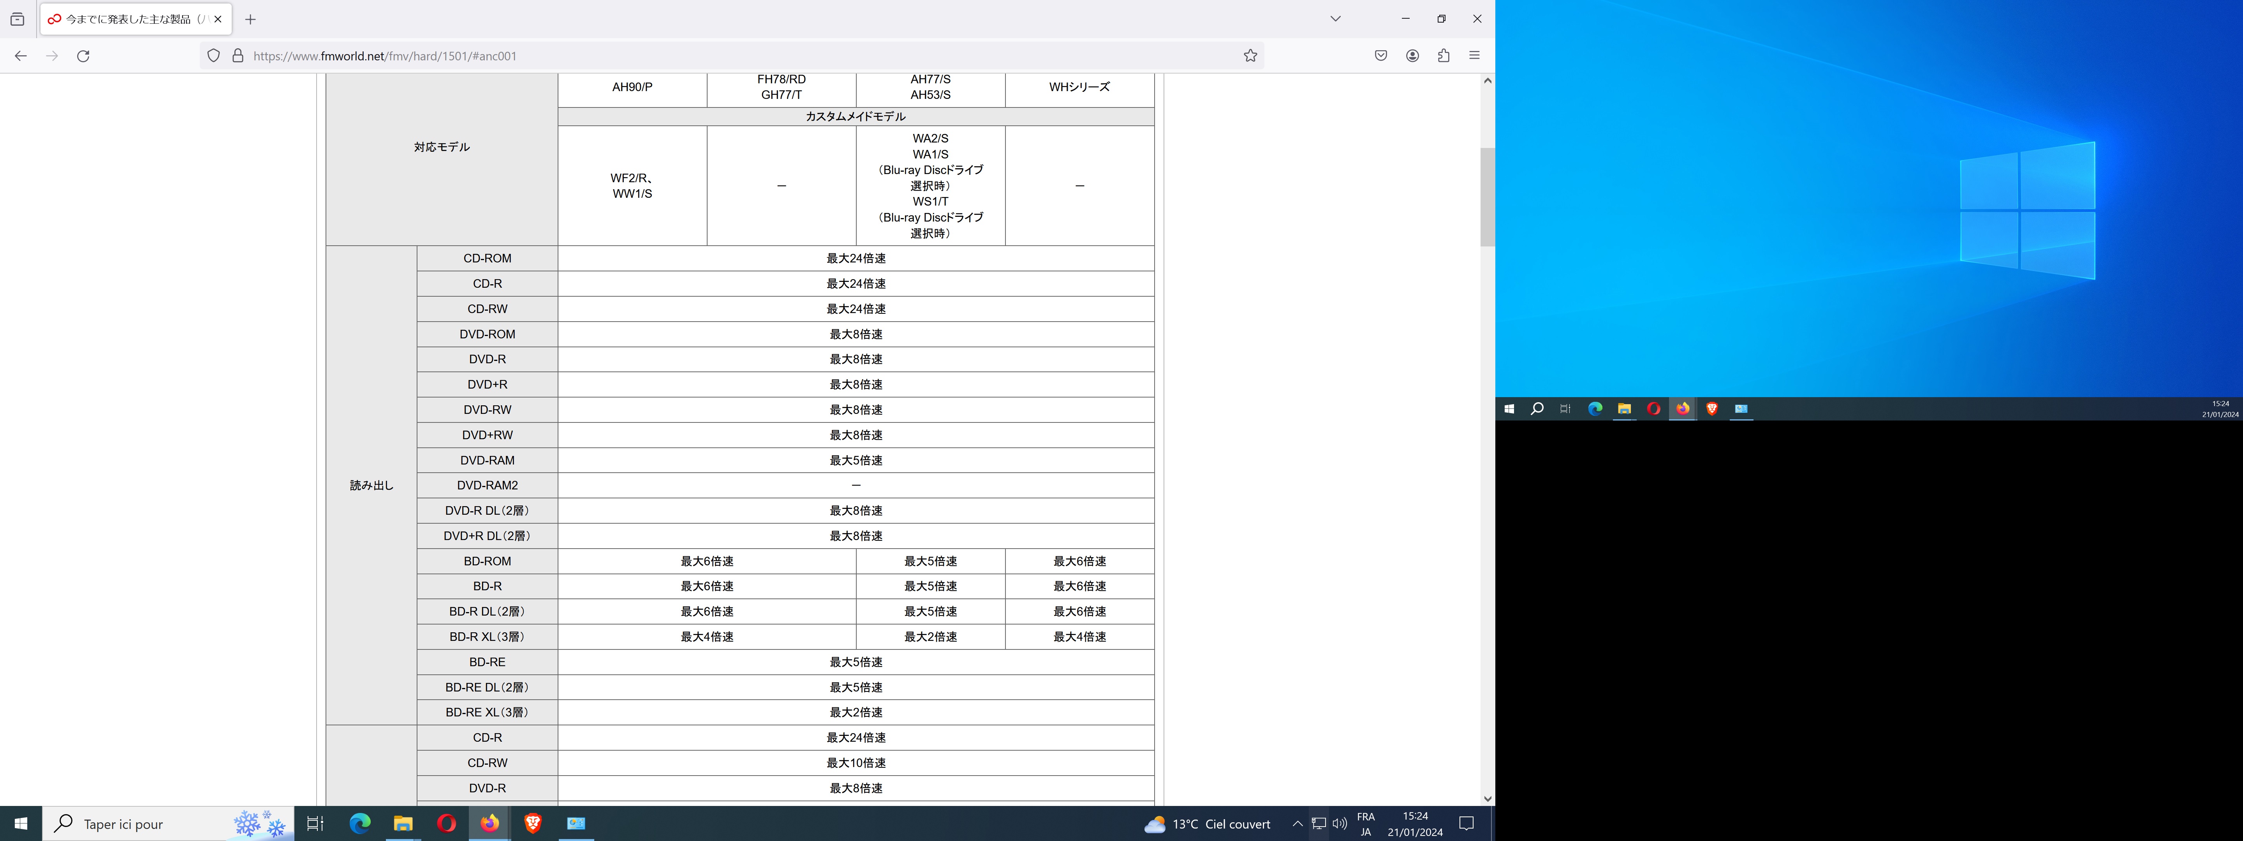Open the weather widget 13°C Ciel couvert
This screenshot has width=2243, height=841.
pos(1207,823)
